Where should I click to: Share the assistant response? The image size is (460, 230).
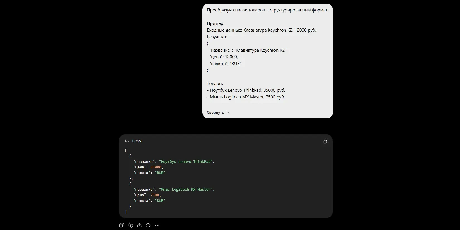pyautogui.click(x=139, y=225)
